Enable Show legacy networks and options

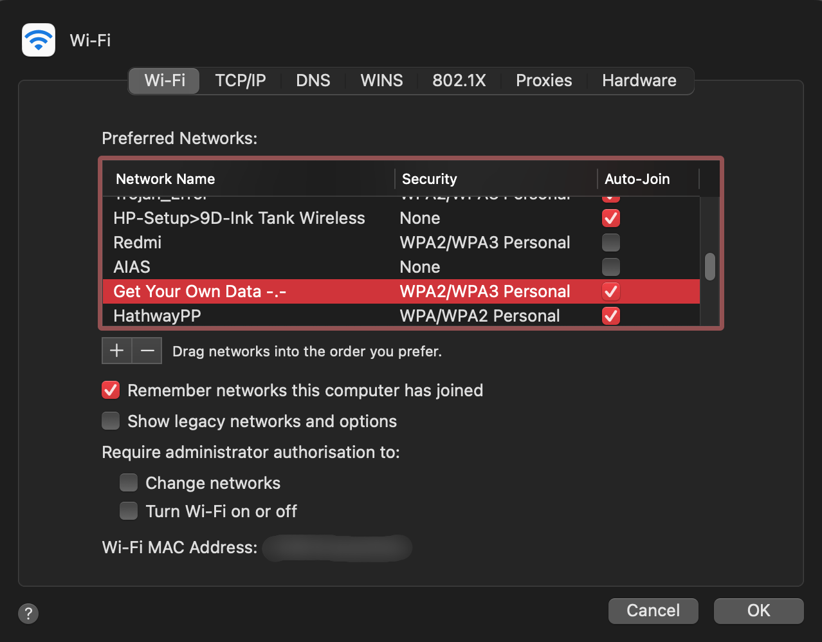pos(110,421)
